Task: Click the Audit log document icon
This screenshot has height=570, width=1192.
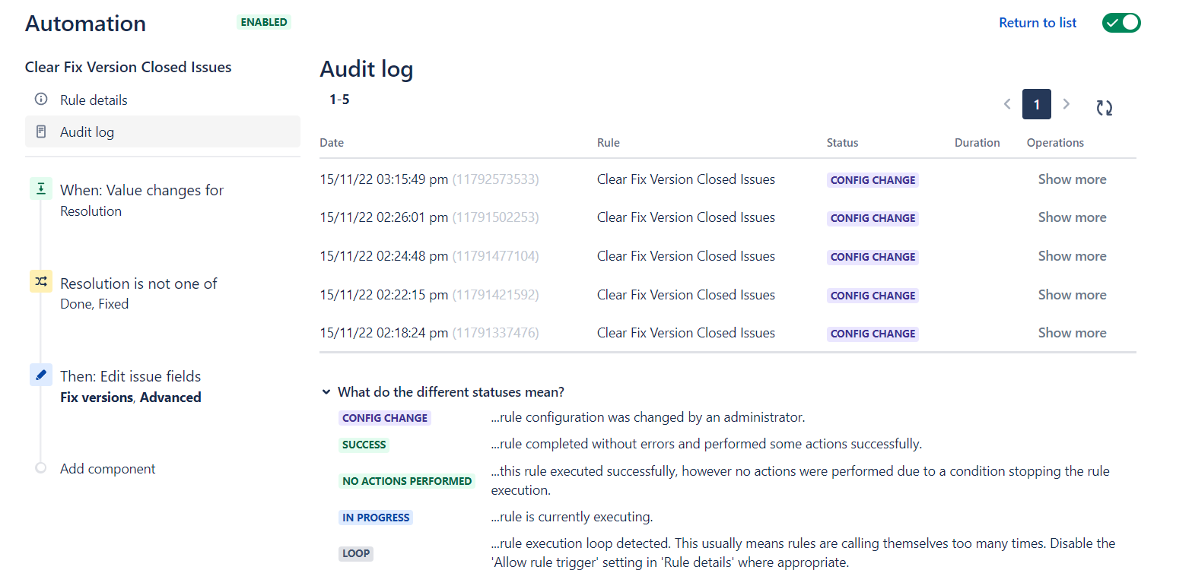Action: pyautogui.click(x=40, y=131)
